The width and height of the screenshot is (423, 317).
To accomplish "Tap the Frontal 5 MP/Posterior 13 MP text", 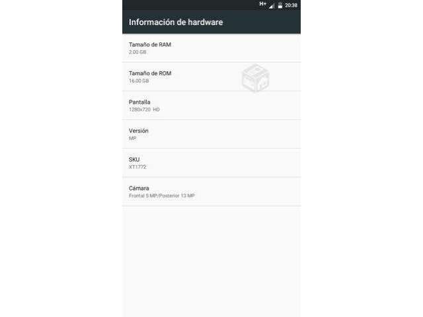I will 162,195.
